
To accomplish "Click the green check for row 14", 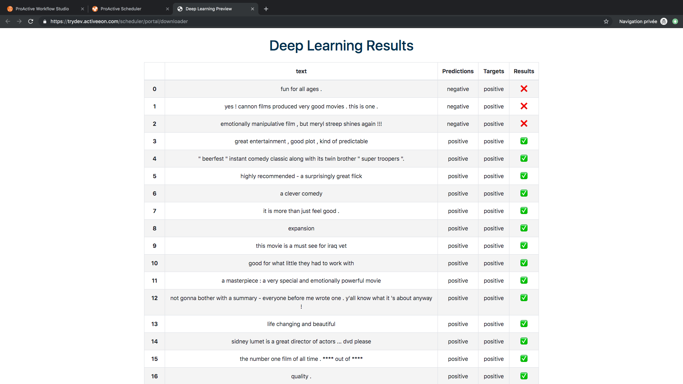I will point(524,341).
